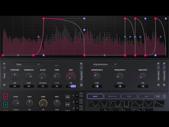This screenshot has width=169, height=127.
Task: Click the '626Hz' frequency value
Action: pos(120,83)
